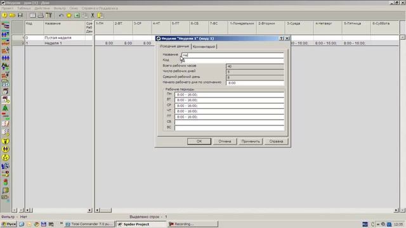Click the empty СБ working period field
The width and height of the screenshot is (406, 228).
click(230, 122)
